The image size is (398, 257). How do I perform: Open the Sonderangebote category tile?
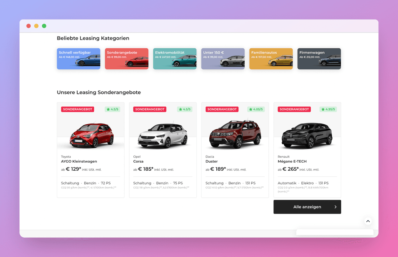[127, 59]
